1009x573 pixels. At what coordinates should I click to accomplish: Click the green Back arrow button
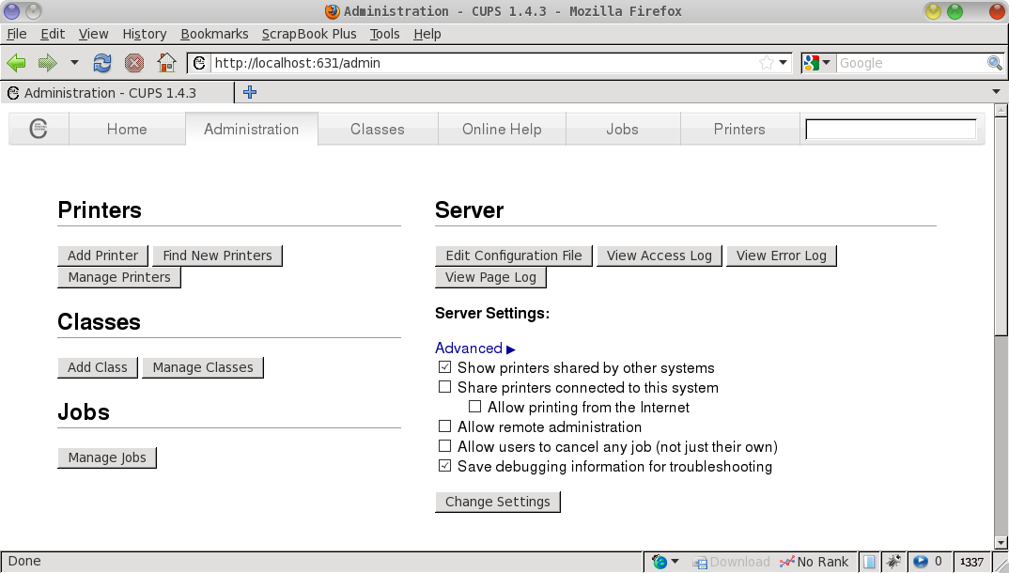tap(16, 63)
